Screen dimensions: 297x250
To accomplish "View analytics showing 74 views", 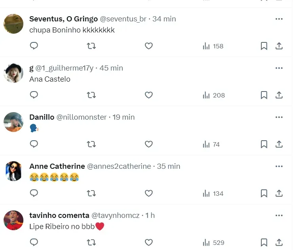I will pos(211,144).
